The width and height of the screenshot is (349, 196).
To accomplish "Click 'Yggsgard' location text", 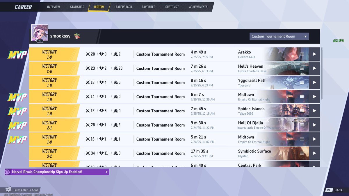I will click(244, 85).
